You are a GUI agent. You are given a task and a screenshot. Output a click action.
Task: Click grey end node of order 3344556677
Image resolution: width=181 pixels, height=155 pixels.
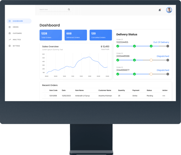(x=168, y=74)
